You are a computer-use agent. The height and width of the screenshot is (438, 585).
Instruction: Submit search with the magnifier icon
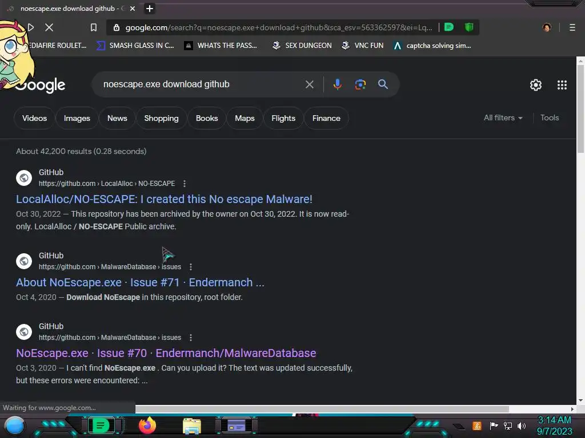(383, 84)
